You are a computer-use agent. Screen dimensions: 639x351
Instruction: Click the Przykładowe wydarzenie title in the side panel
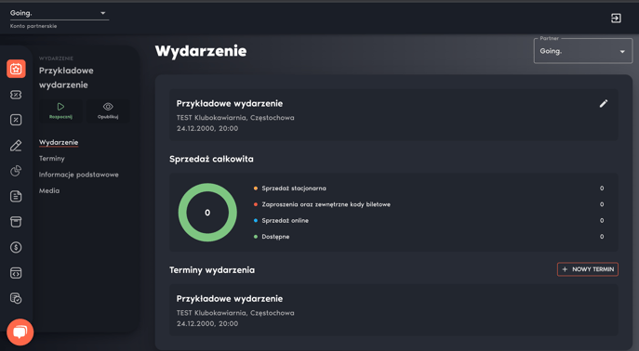point(66,78)
